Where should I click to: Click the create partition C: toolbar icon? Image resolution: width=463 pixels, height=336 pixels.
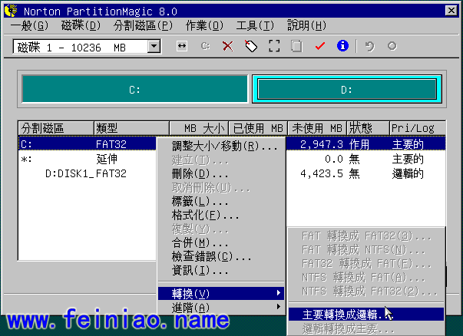coord(205,46)
